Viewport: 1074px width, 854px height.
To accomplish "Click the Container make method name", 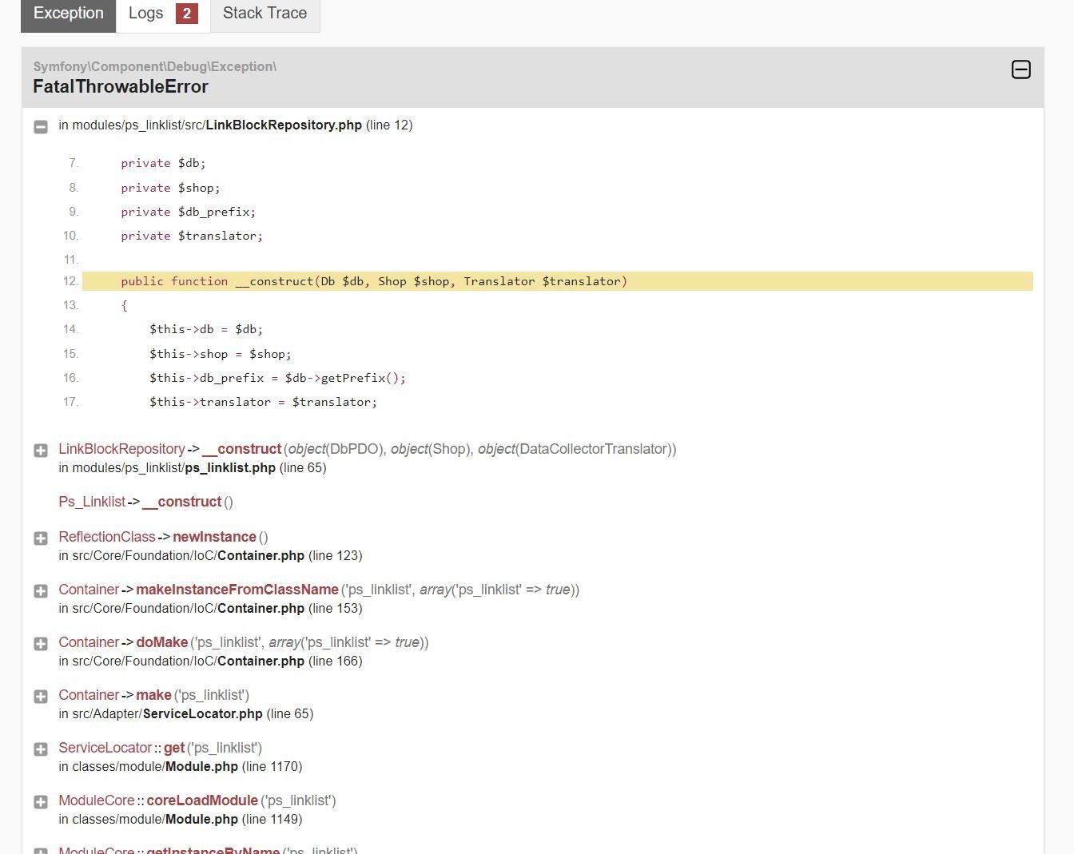I will tap(153, 695).
